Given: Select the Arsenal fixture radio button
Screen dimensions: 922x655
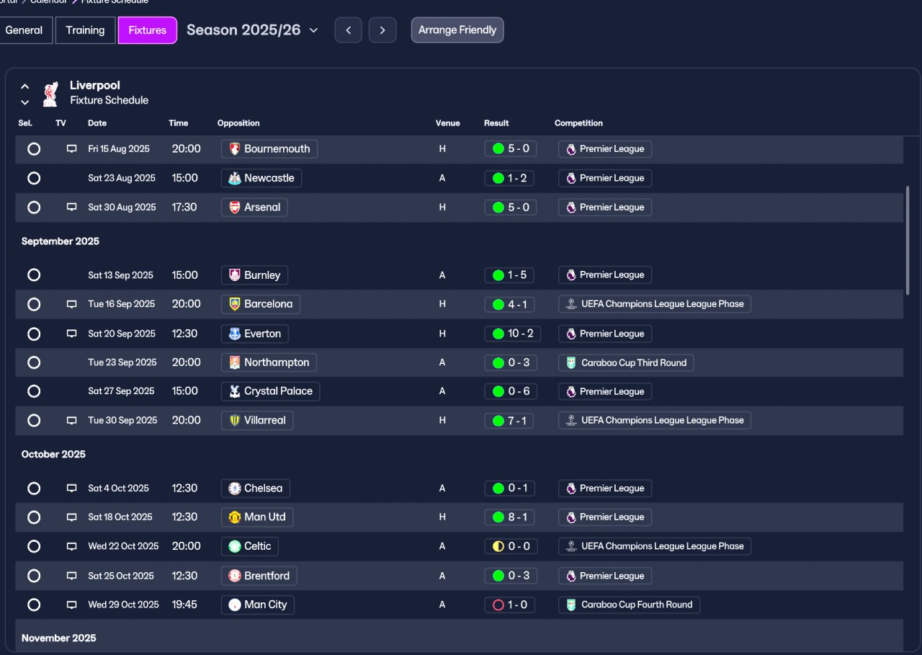Looking at the screenshot, I should point(34,208).
